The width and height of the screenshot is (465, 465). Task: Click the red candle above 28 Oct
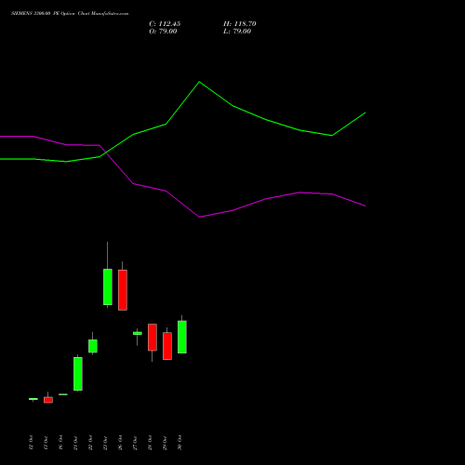tap(153, 338)
